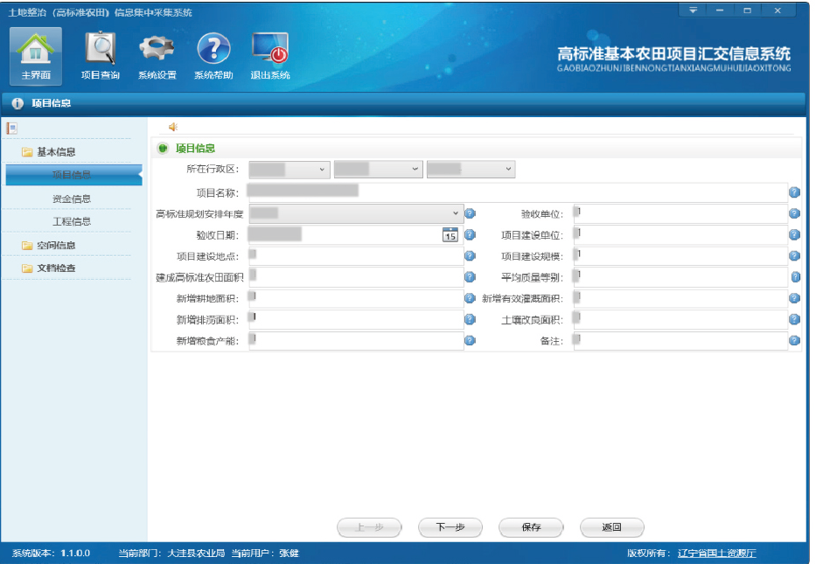816x564 pixels.
Task: Click the speaker announcement icon
Action: [x=173, y=128]
